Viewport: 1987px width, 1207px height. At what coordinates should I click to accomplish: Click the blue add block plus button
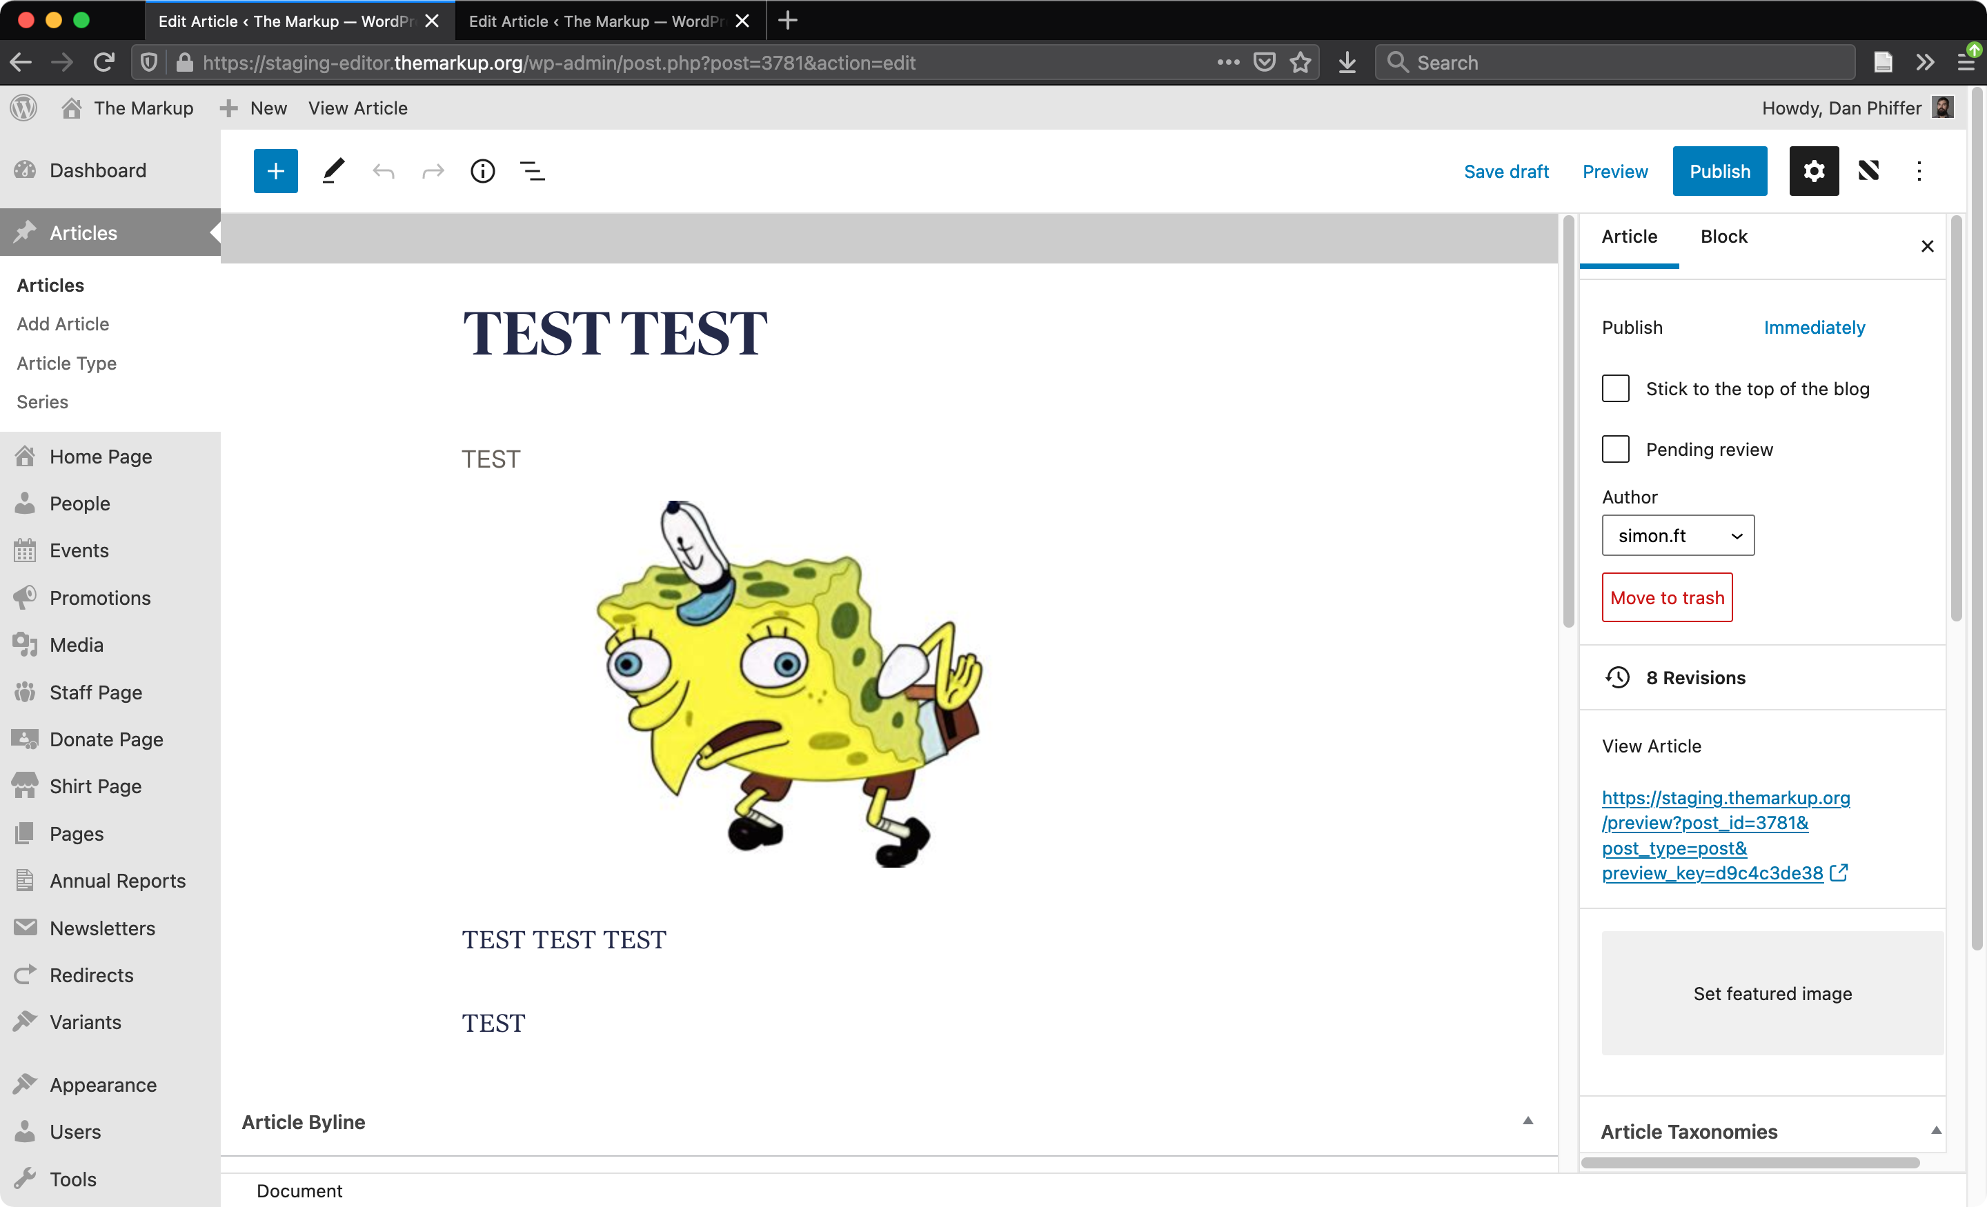click(x=275, y=171)
